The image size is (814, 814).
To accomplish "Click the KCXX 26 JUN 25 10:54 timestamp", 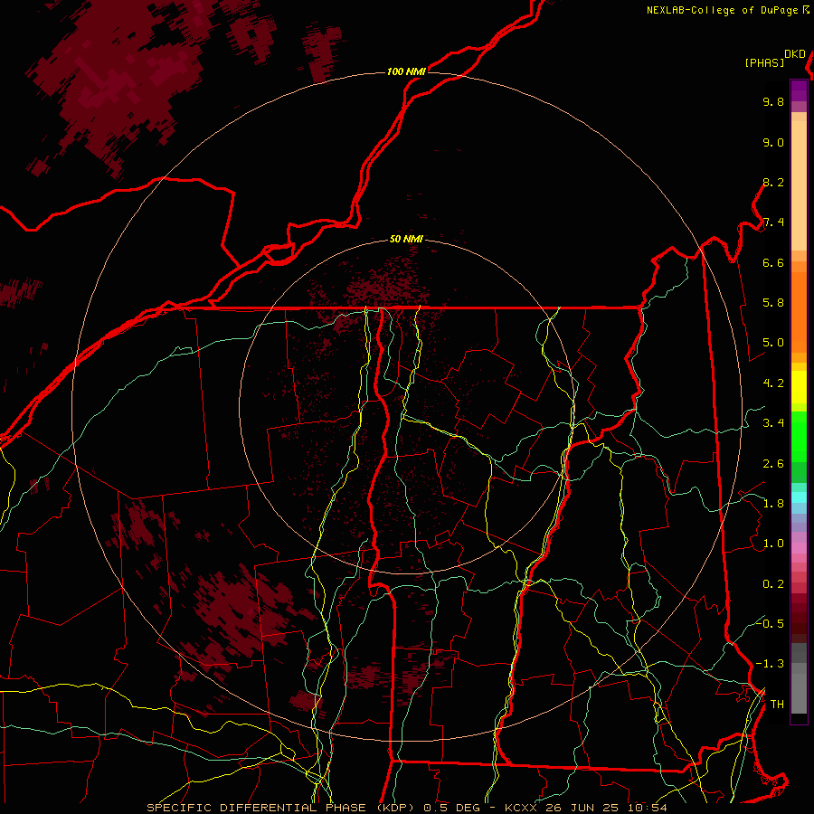I will pos(585,808).
